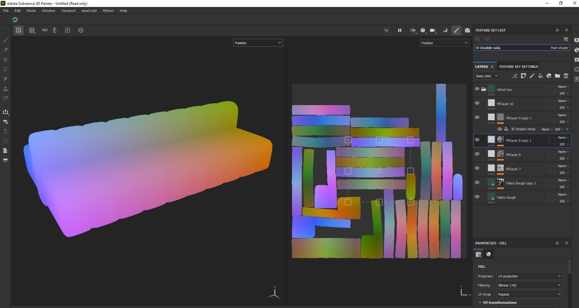
Task: Click the environment rotation icon
Action: (x=446, y=30)
